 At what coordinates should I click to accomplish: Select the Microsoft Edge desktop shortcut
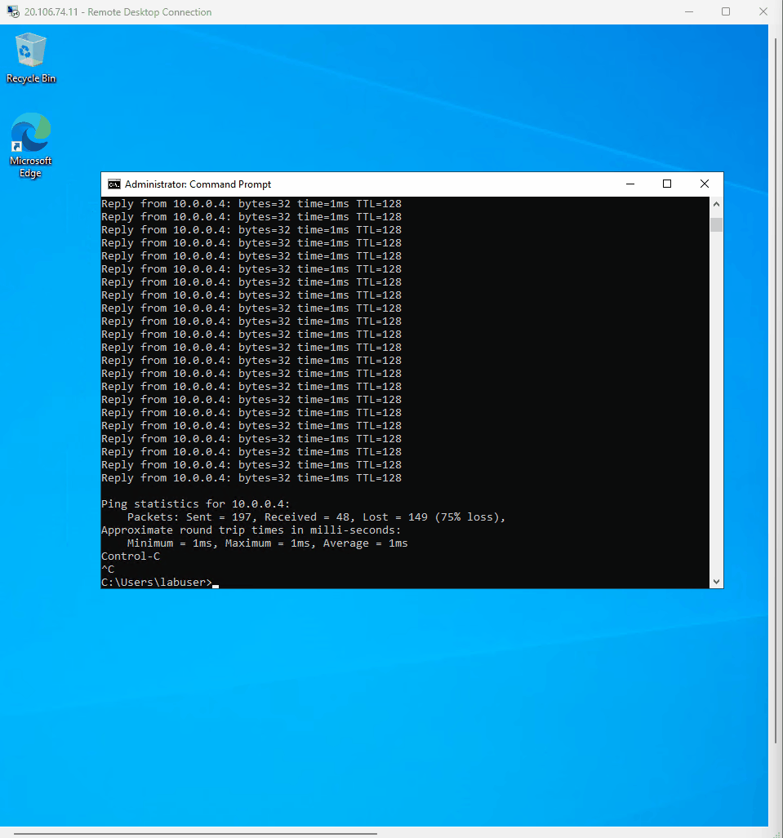click(30, 144)
